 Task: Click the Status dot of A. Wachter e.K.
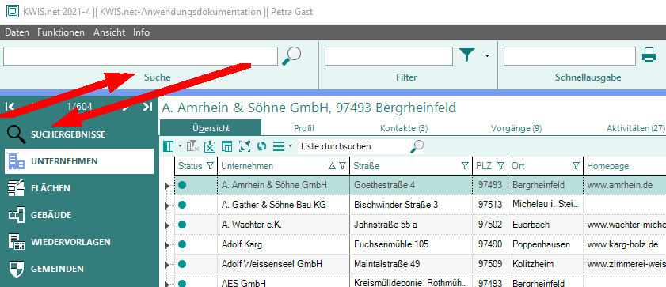click(x=182, y=225)
